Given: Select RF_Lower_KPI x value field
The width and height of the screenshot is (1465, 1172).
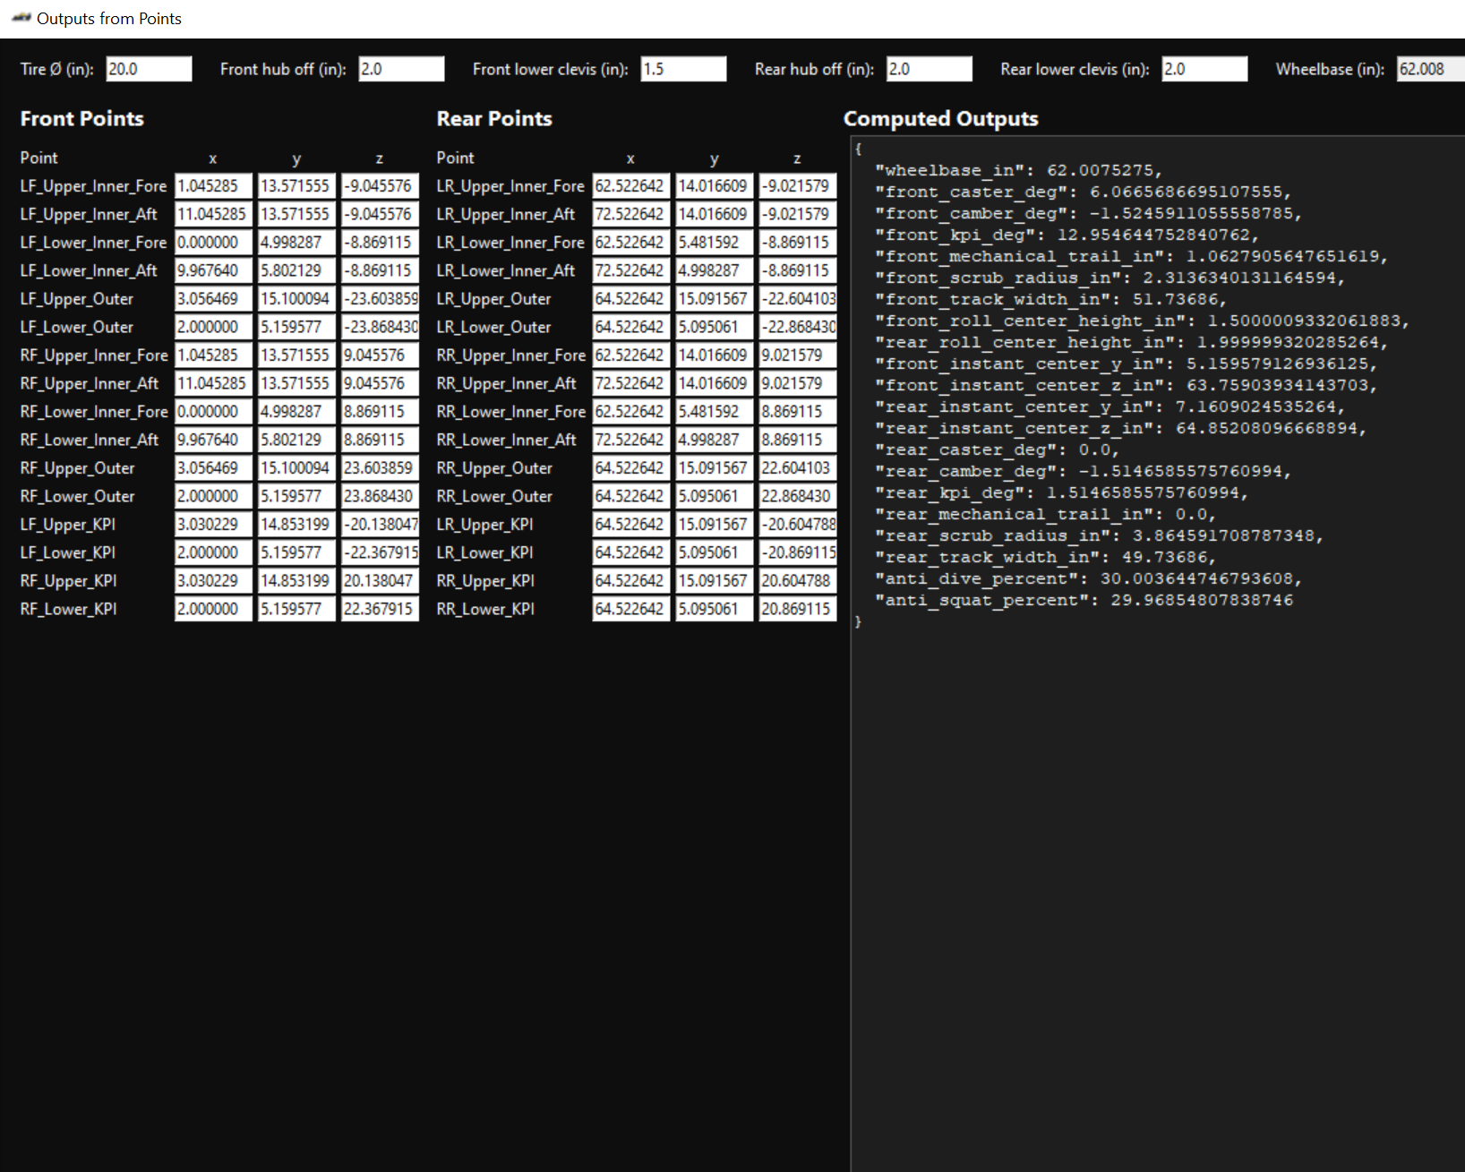Looking at the screenshot, I should [213, 609].
